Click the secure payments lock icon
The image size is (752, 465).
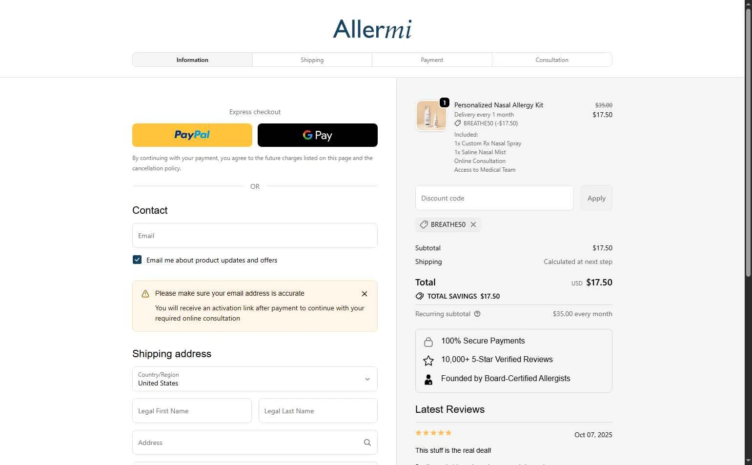[x=428, y=342]
